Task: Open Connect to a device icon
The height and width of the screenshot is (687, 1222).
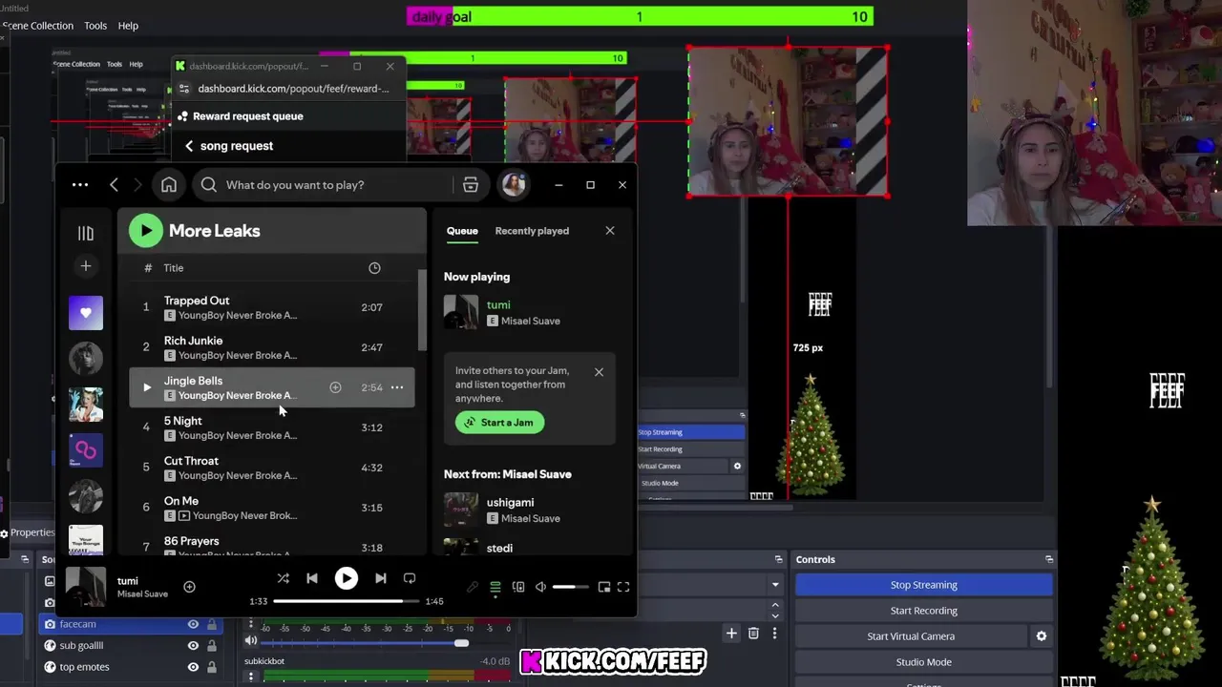Action: click(518, 587)
